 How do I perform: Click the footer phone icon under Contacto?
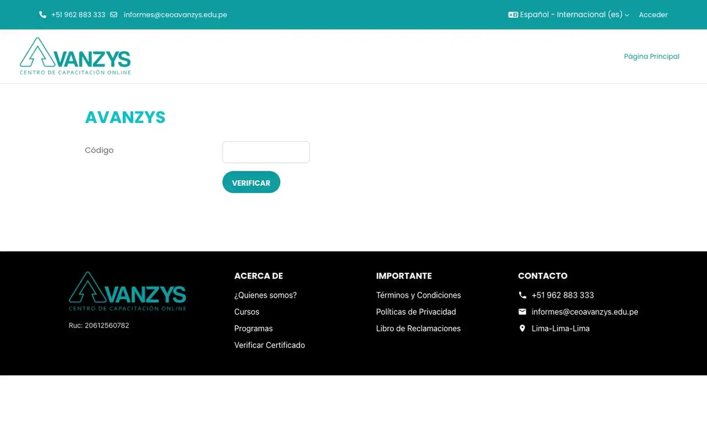(x=523, y=295)
